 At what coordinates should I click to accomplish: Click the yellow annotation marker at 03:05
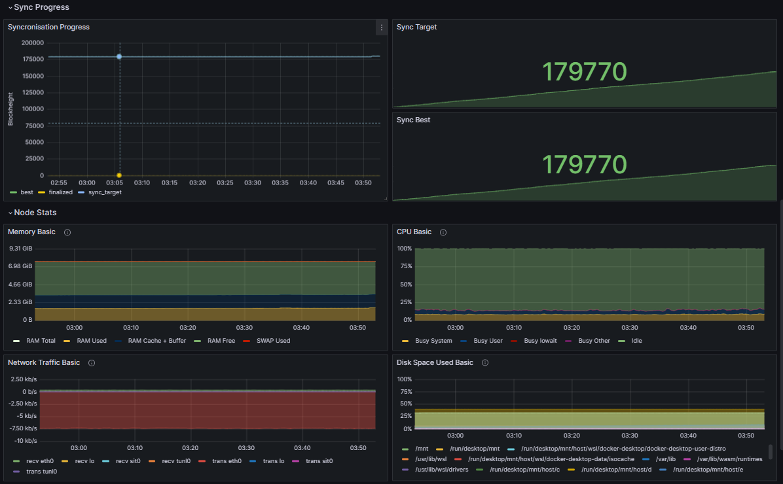tap(119, 175)
